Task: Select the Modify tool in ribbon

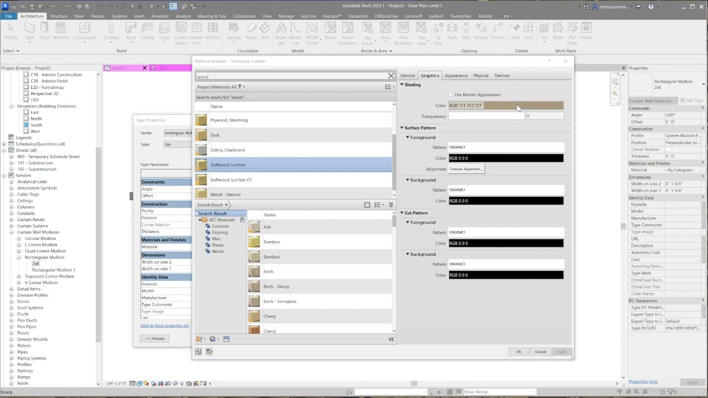Action: point(11,31)
